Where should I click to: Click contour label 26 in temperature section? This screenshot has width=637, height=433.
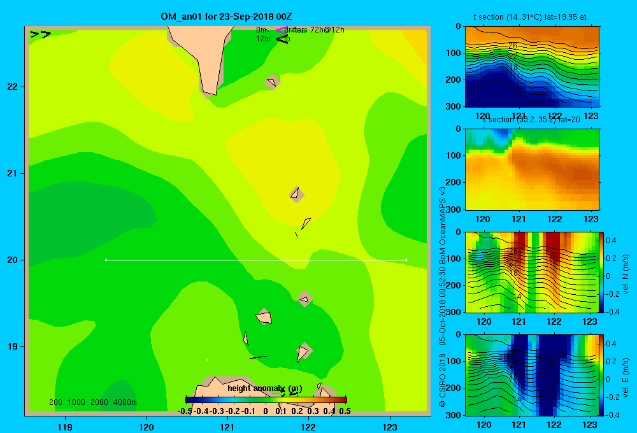click(x=513, y=46)
